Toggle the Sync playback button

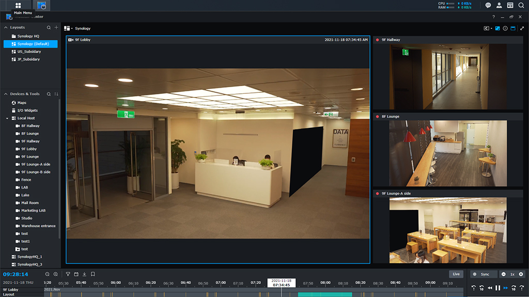483,274
